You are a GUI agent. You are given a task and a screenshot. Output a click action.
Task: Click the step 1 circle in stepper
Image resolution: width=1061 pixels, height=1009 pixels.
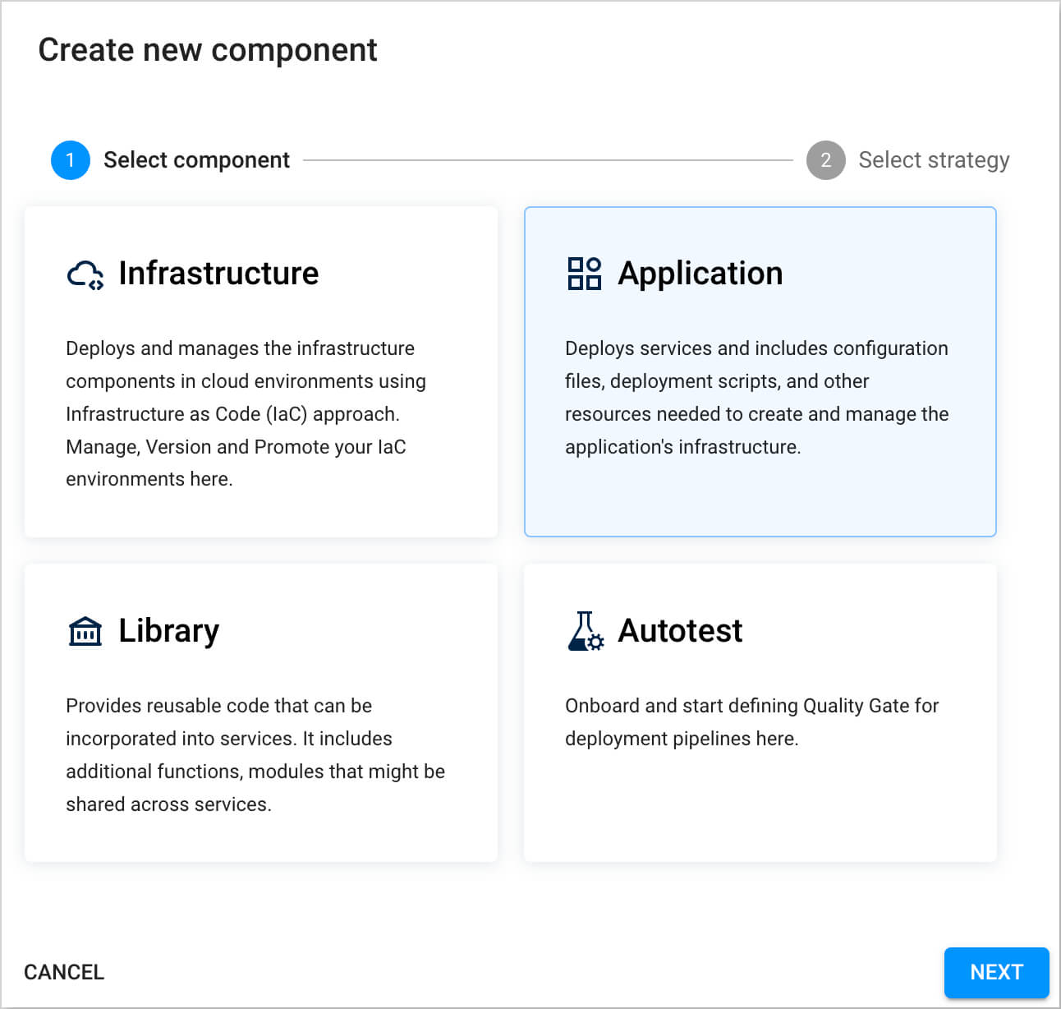(71, 160)
